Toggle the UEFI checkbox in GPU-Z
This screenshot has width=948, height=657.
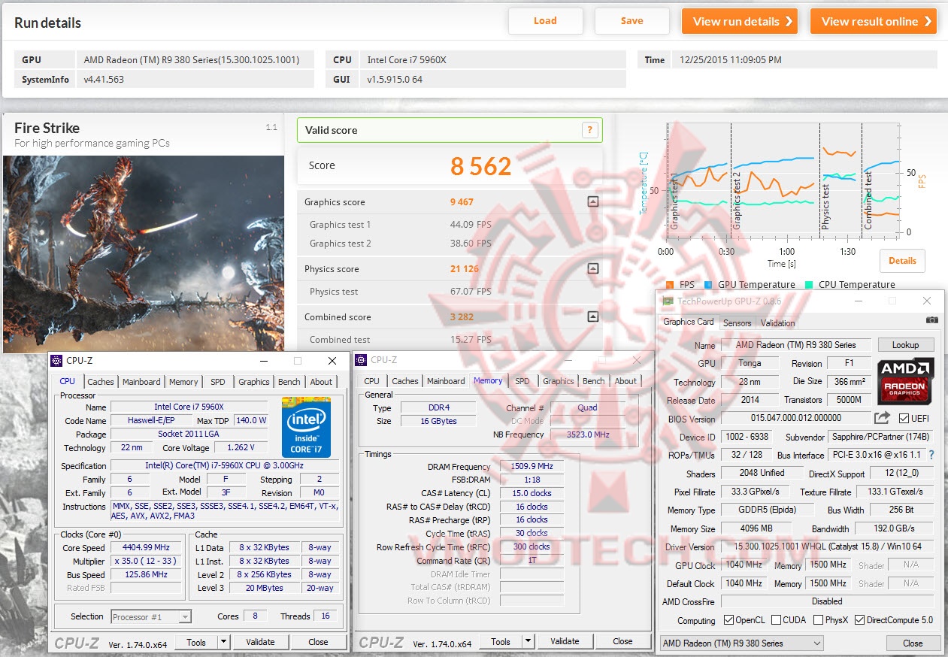point(903,419)
